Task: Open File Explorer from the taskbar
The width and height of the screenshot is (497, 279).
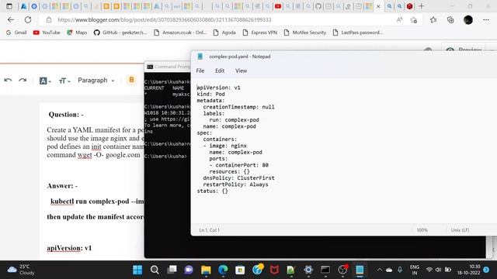Action: click(206, 270)
